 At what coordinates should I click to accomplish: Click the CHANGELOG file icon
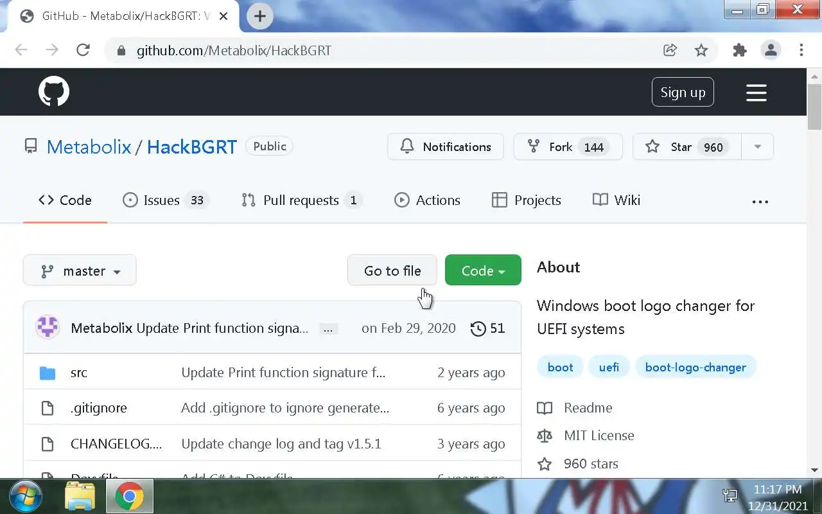pyautogui.click(x=48, y=444)
